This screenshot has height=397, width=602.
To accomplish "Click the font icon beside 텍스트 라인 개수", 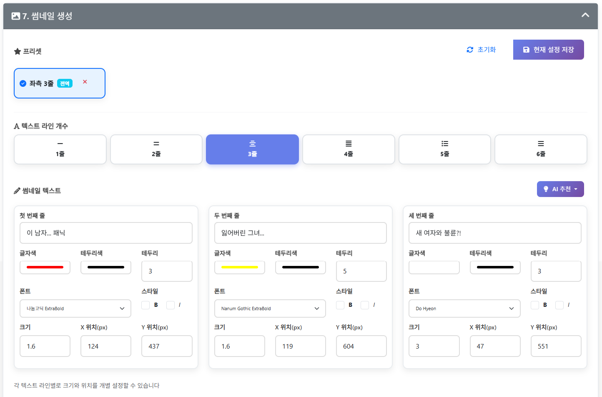I will tap(17, 126).
